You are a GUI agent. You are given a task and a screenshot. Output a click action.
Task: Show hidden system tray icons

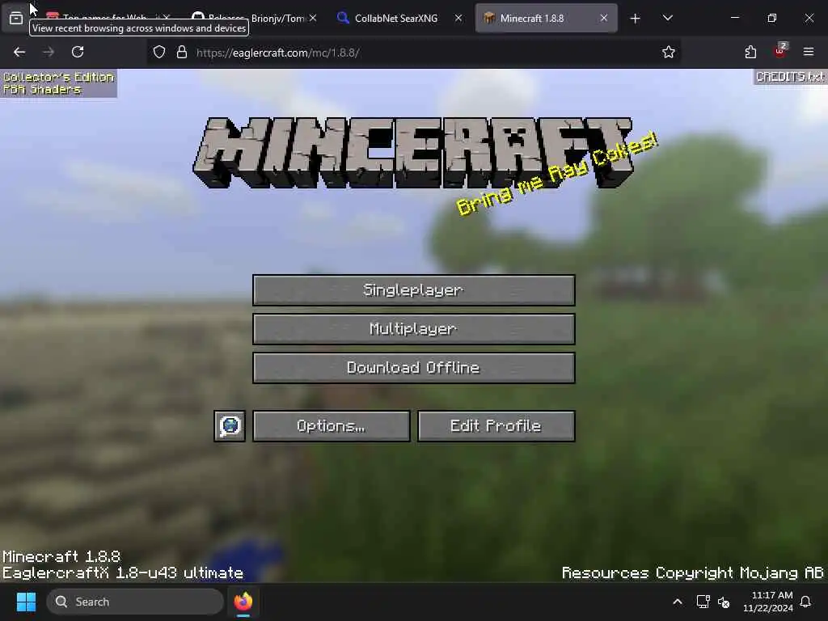[678, 602]
